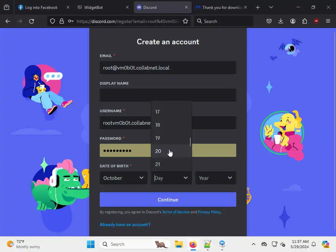Close the Log into Facebook tab
The height and width of the screenshot is (252, 336).
pyautogui.click(x=68, y=7)
